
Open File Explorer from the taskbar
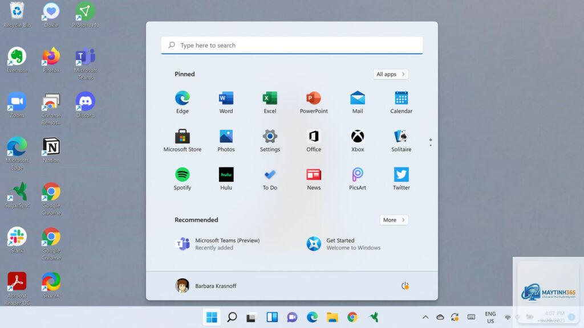tap(332, 317)
